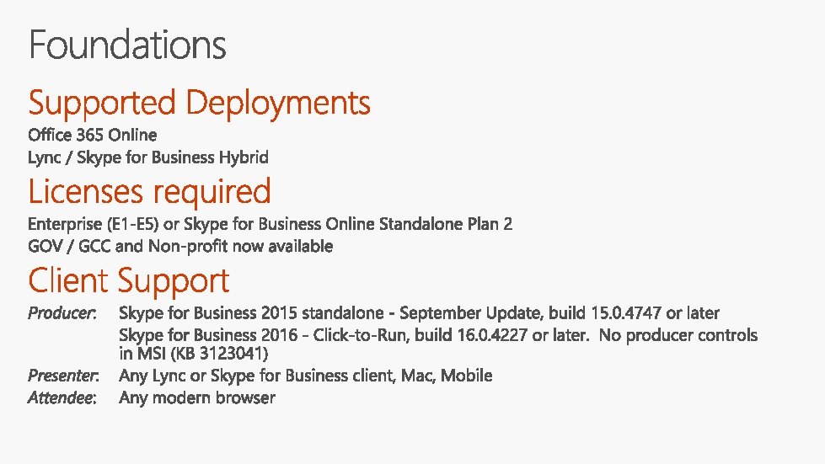Screen dimensions: 825x464
Task: Select the Licenses required heading
Action: point(149,192)
